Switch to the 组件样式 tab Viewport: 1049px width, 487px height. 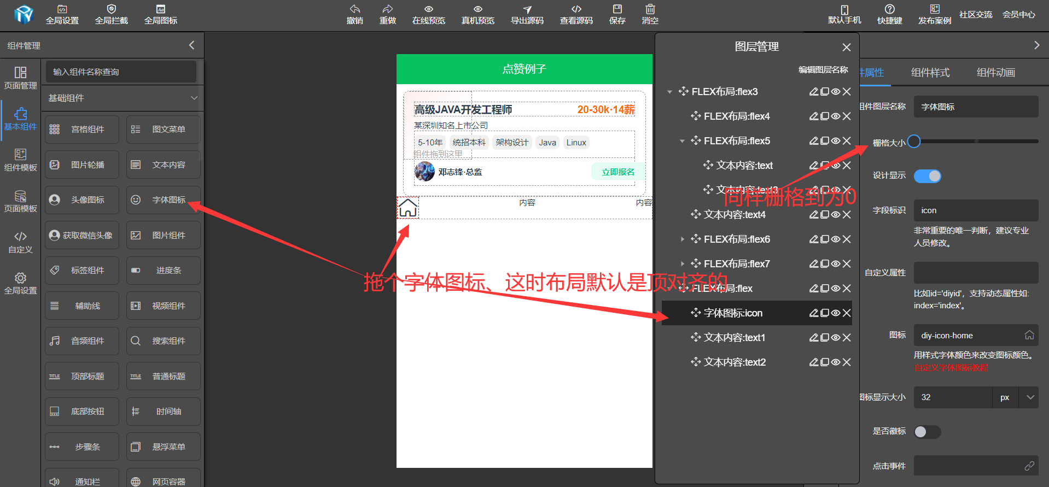930,73
